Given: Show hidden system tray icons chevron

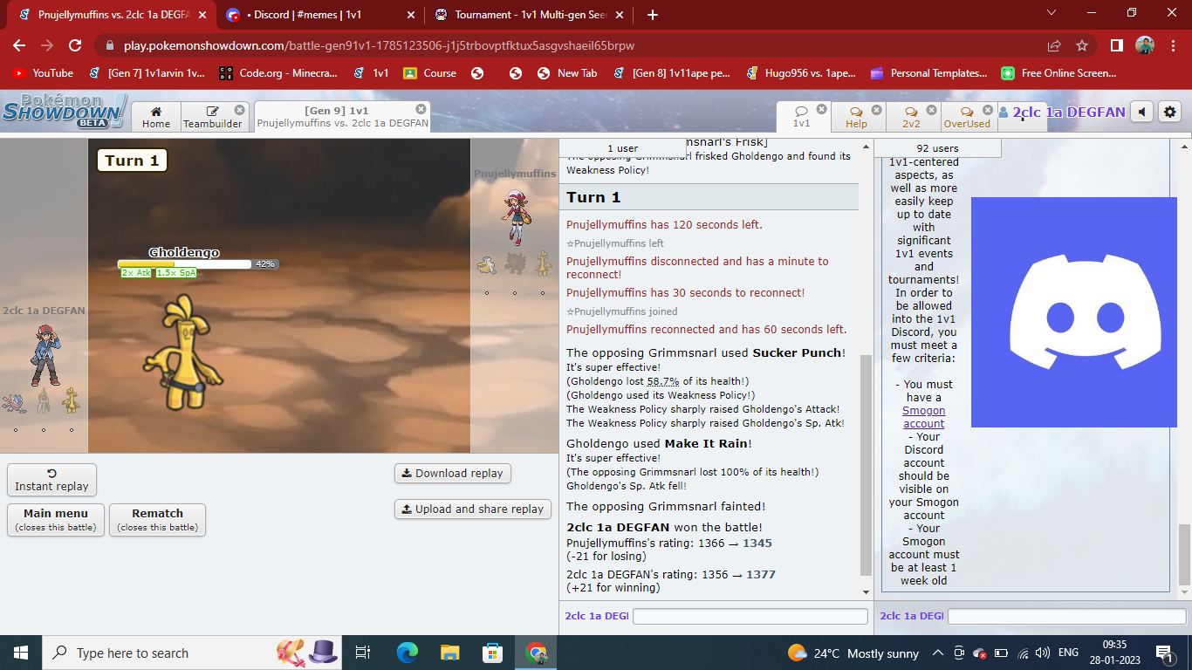Looking at the screenshot, I should click(x=938, y=653).
